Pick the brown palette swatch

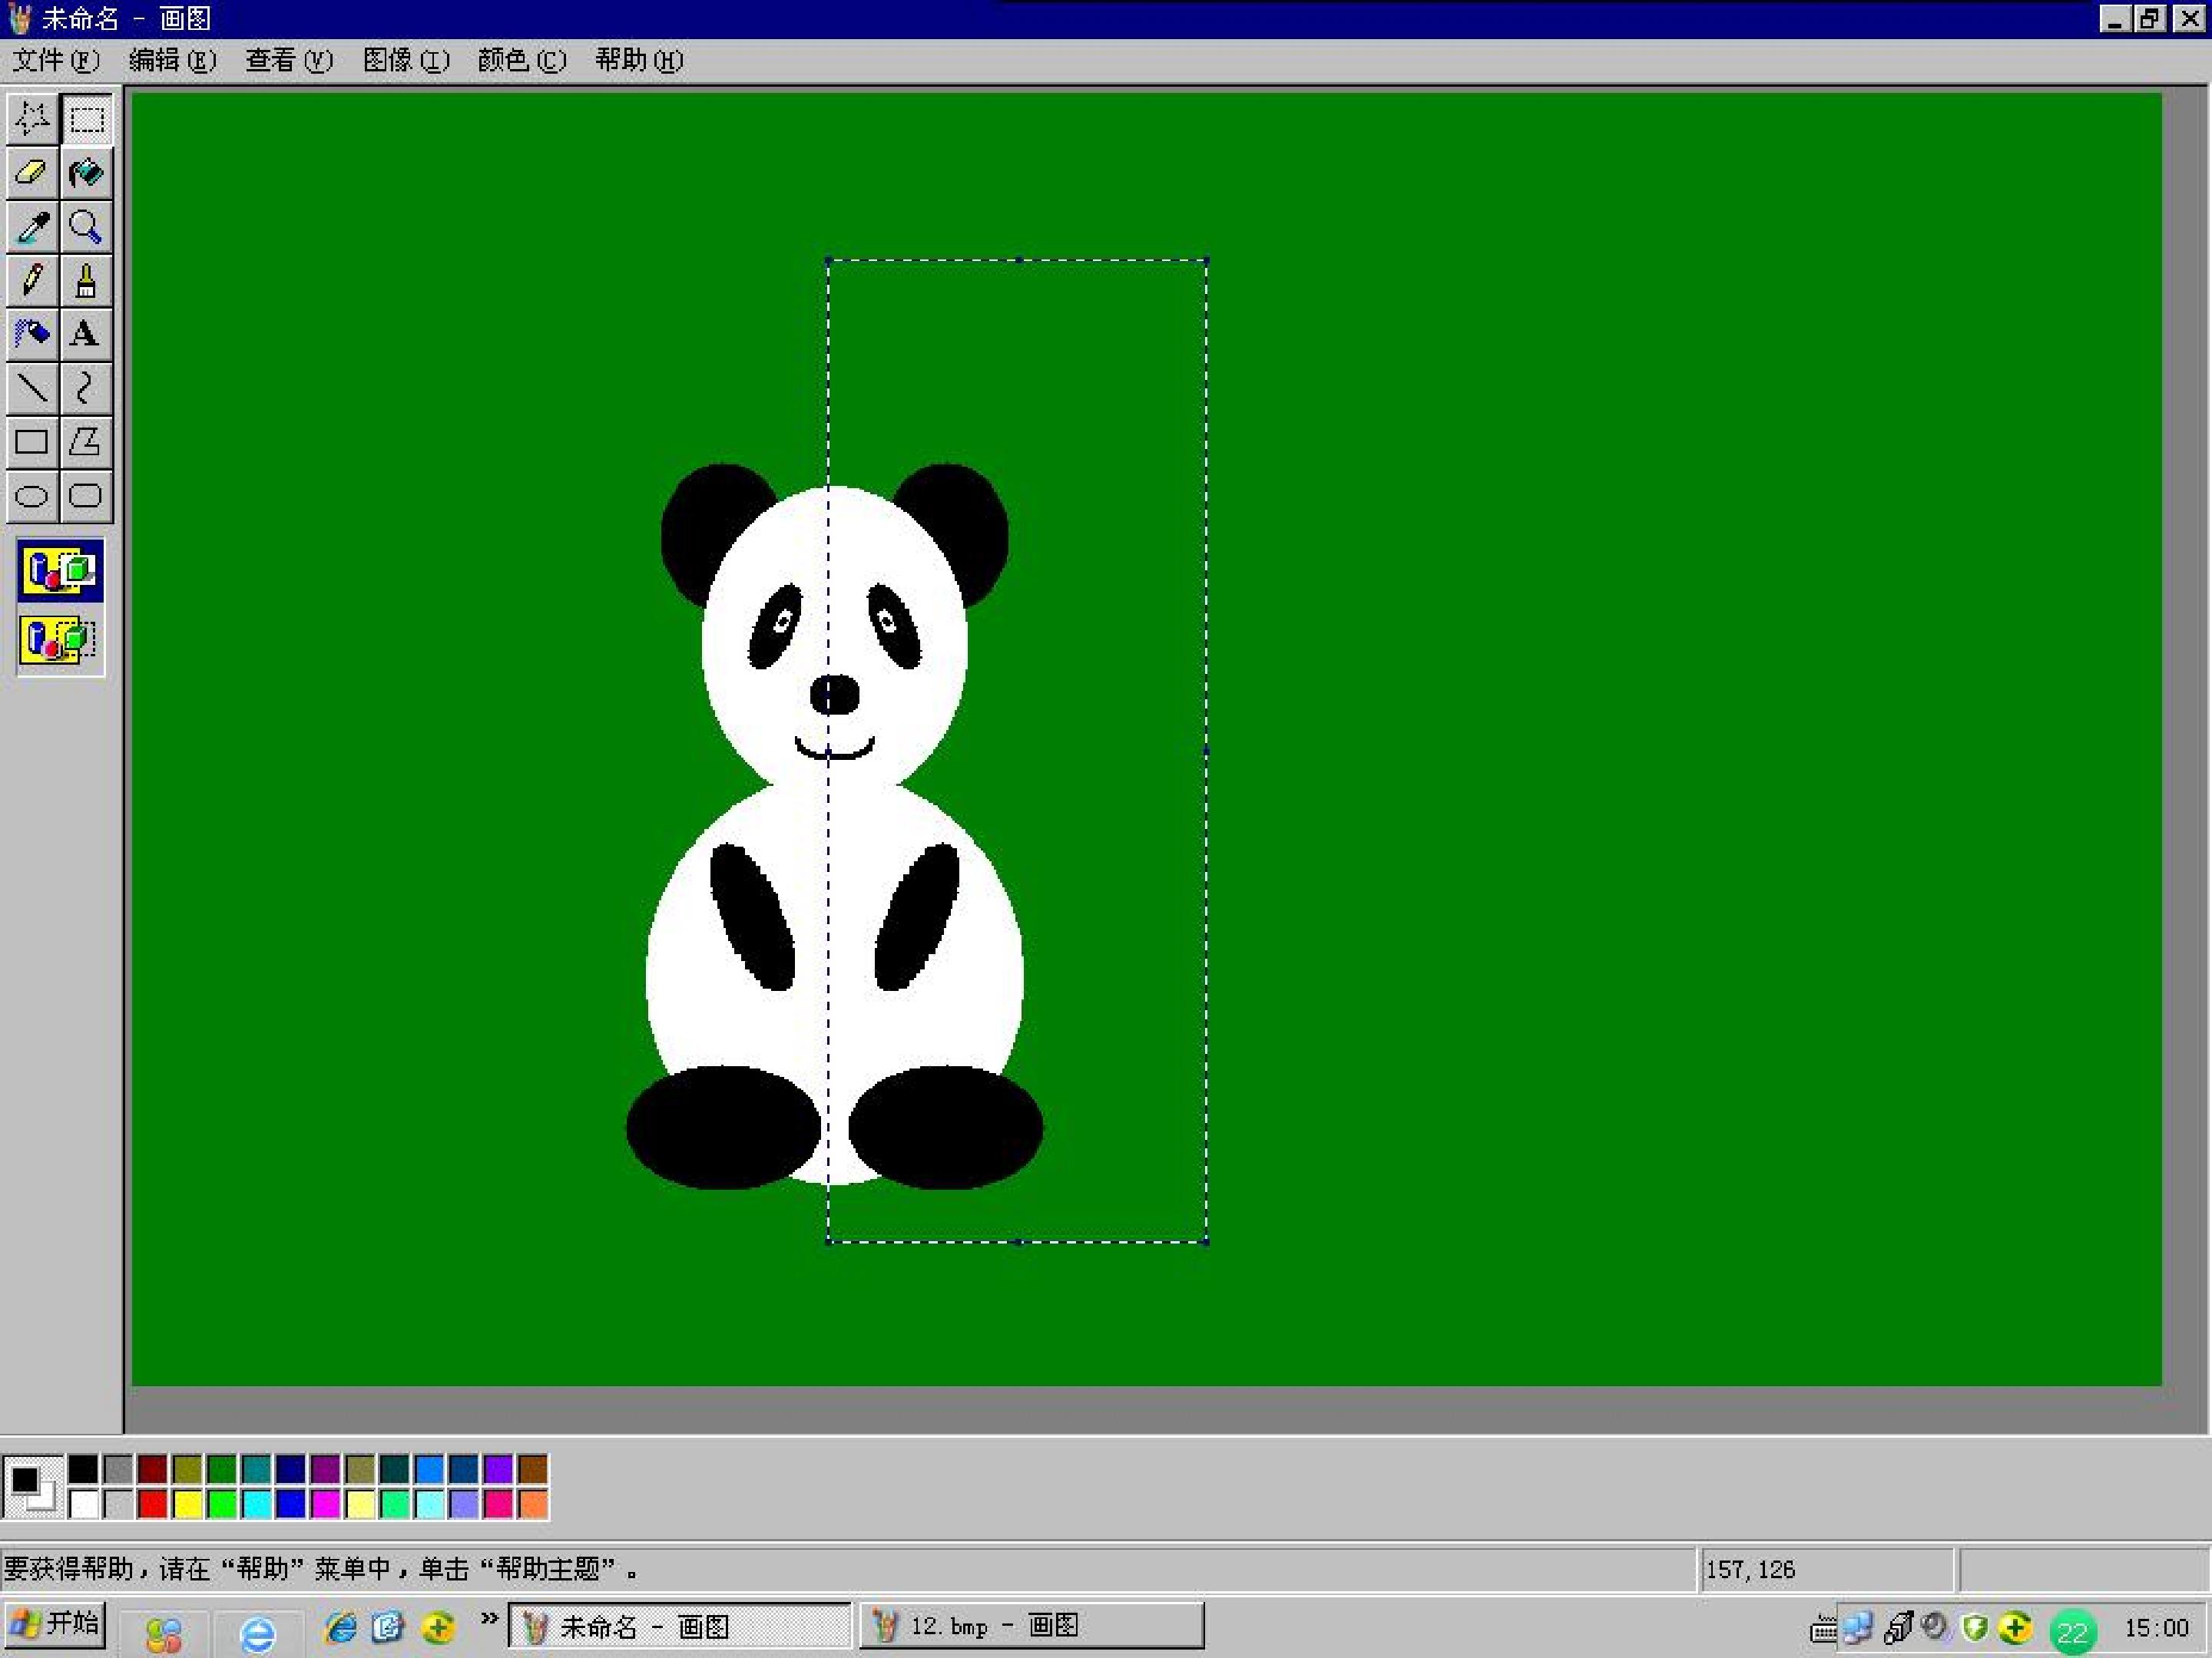[x=533, y=1469]
